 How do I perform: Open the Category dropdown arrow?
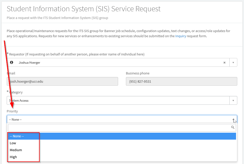point(233,100)
